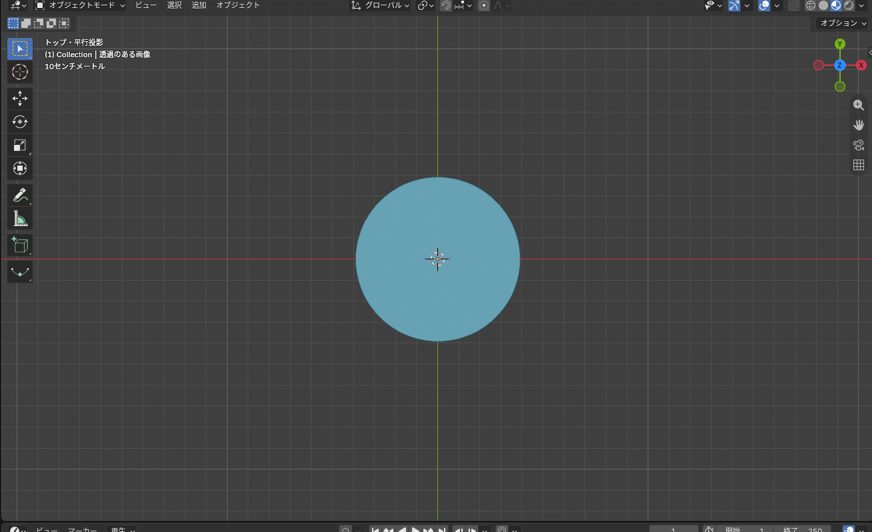The image size is (872, 532).
Task: Switch to material preview shading
Action: (x=836, y=5)
